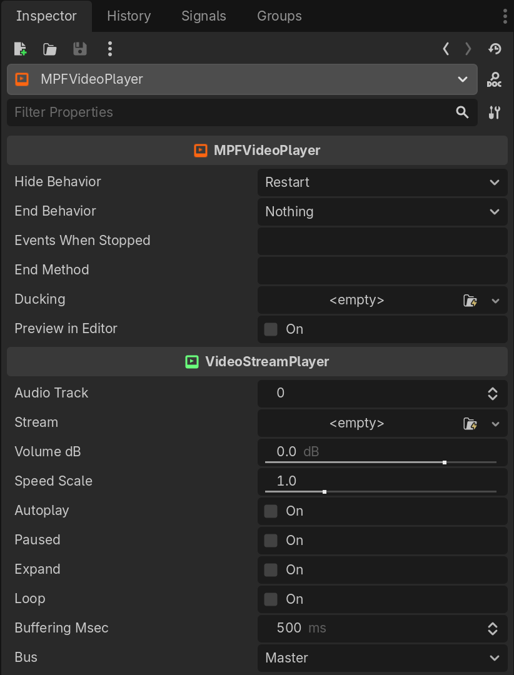Go to previous edited object arrow
The image size is (514, 675).
446,49
